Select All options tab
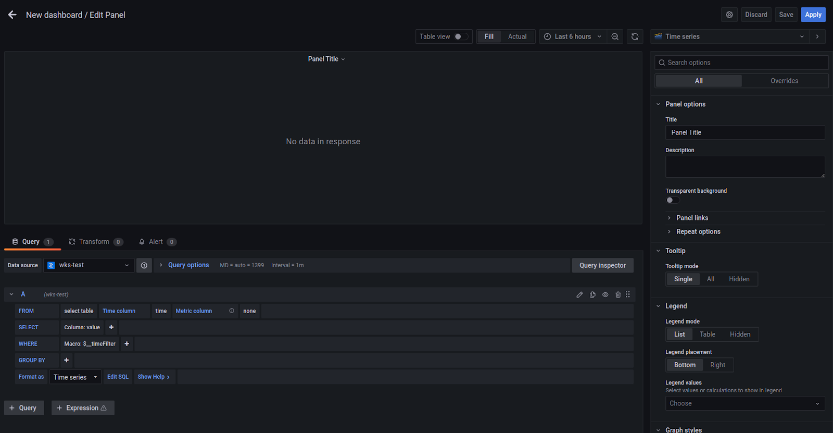Screen dimensions: 833x433 [699, 81]
